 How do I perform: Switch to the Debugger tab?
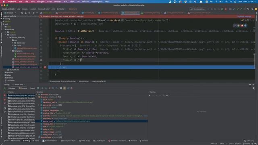(x=12, y=88)
